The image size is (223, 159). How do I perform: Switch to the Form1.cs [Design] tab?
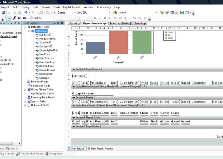[x=121, y=23]
